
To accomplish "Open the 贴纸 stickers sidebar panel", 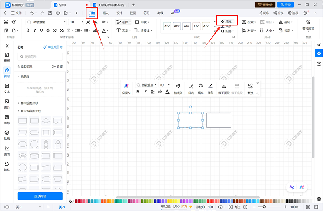I will point(7,135).
